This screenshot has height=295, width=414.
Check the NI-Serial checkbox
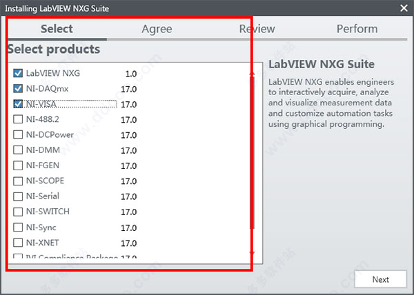click(18, 196)
